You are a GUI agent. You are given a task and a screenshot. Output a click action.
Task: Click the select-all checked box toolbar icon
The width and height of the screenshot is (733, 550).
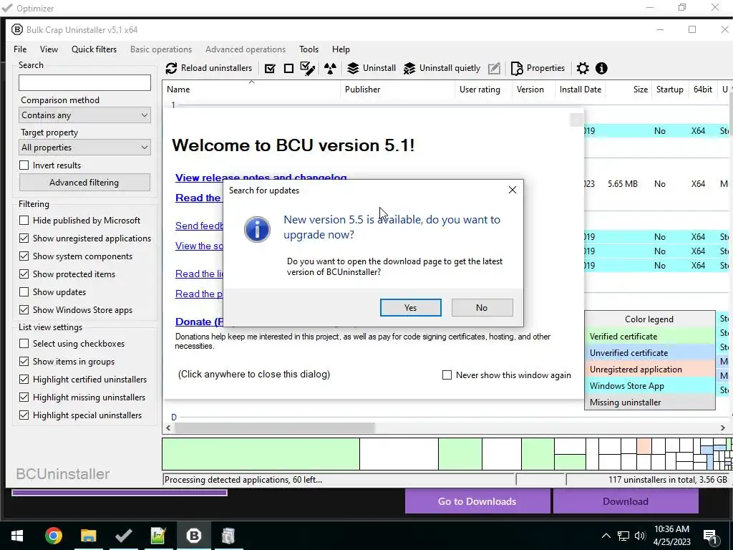point(270,68)
